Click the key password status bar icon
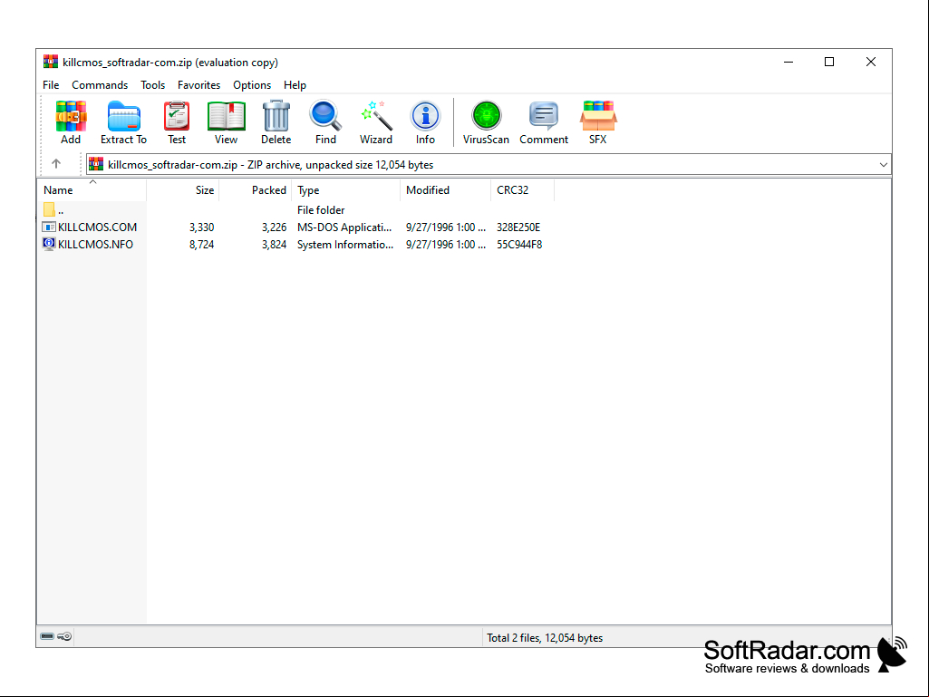This screenshot has width=929, height=697. tap(65, 636)
